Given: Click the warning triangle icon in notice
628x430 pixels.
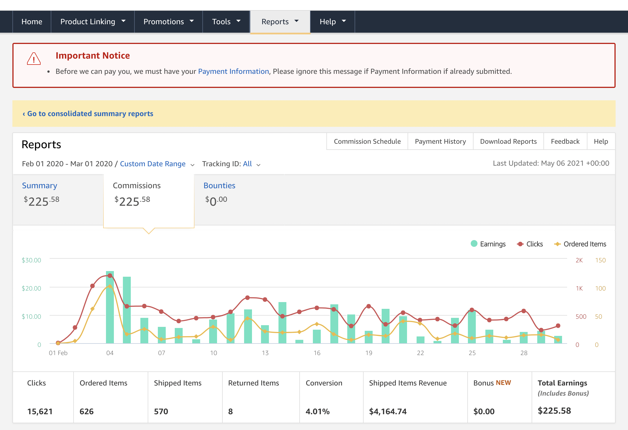Looking at the screenshot, I should point(34,59).
